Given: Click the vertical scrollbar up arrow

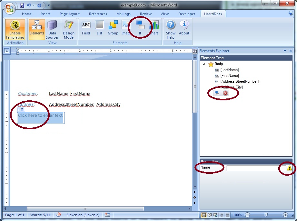Looking at the screenshot, I should (x=195, y=57).
